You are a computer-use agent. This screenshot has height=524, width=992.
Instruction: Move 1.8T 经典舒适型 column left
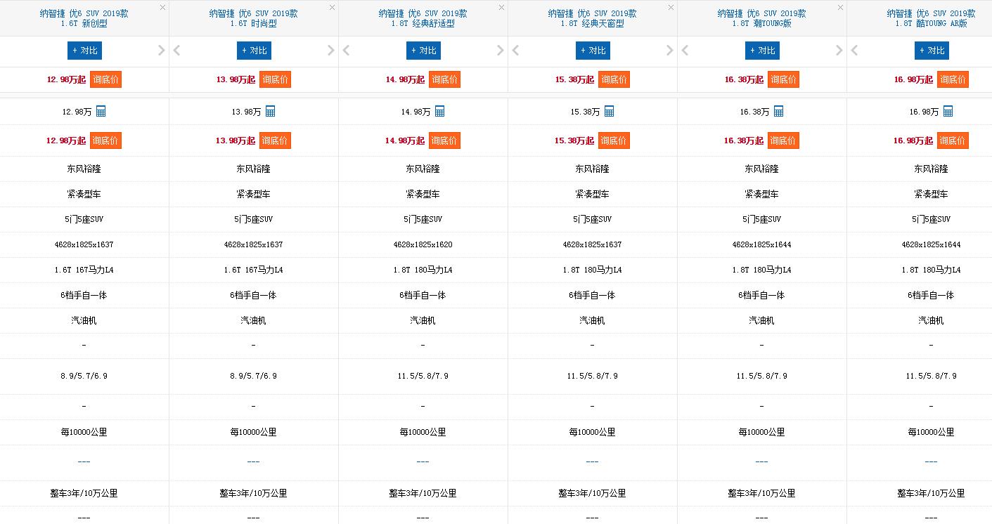[347, 51]
